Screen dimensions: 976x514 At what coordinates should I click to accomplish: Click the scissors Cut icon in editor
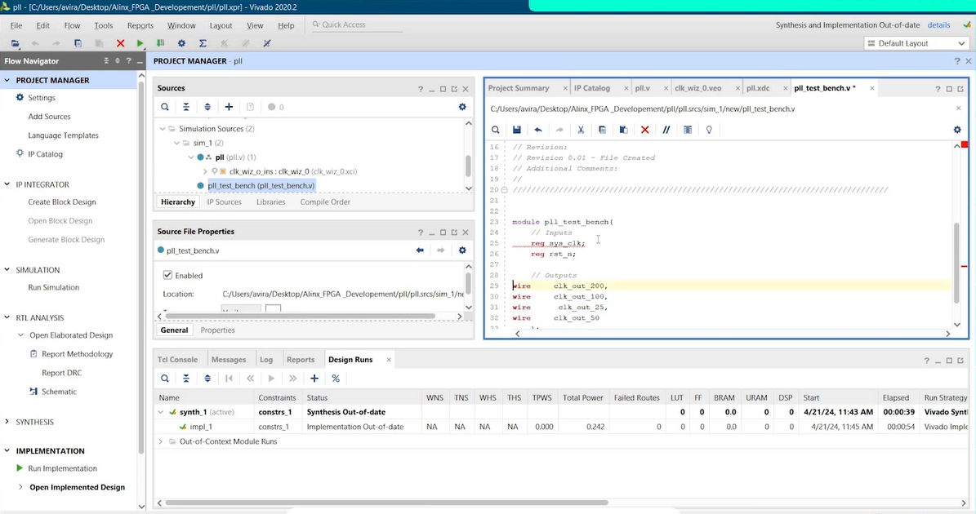coord(581,130)
